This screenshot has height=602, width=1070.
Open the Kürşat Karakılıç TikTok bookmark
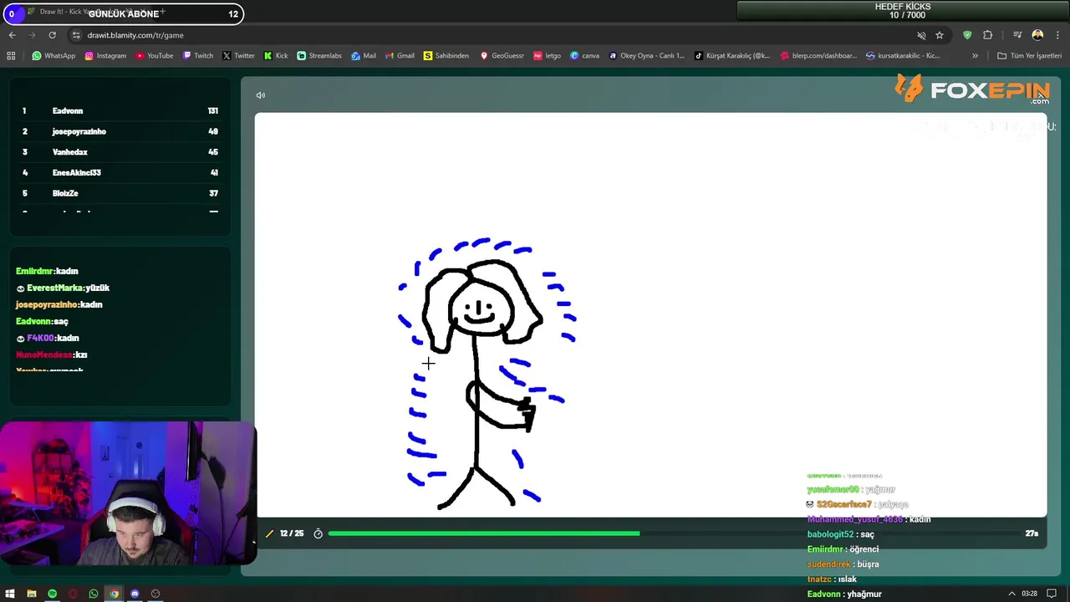pyautogui.click(x=732, y=56)
